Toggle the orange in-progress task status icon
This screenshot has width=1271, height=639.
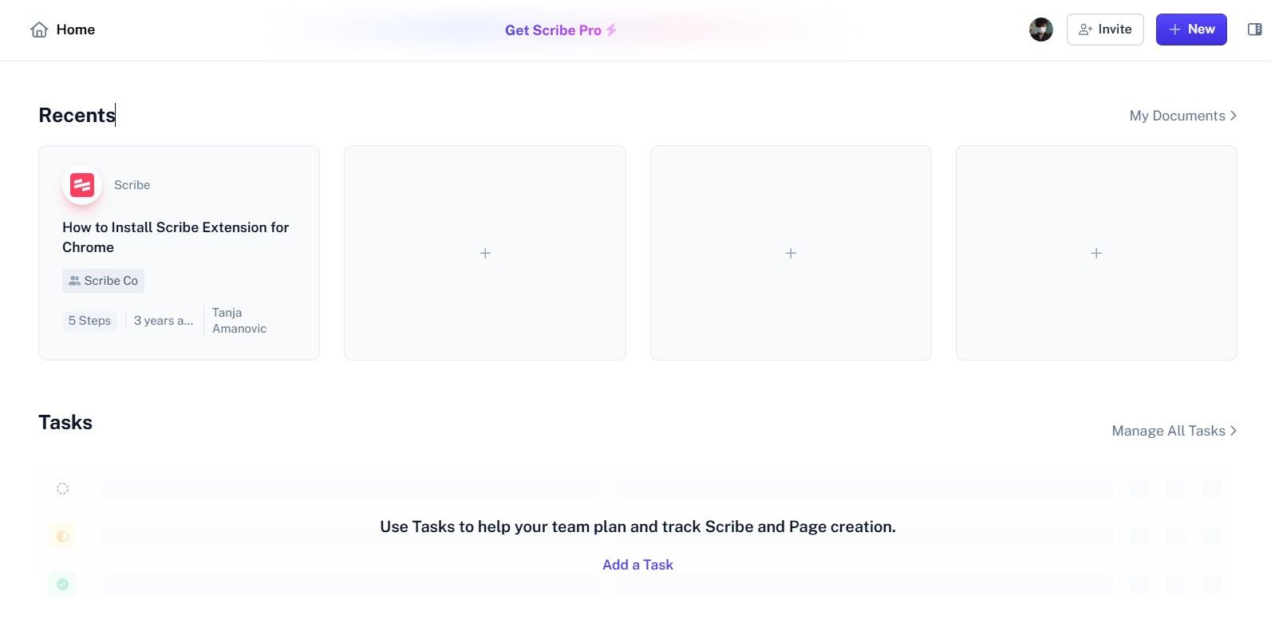pyautogui.click(x=62, y=536)
